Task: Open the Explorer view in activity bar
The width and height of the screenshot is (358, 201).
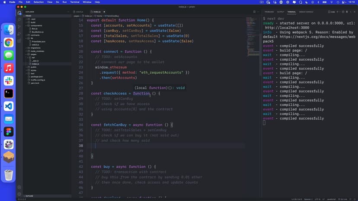Action: tap(19, 13)
